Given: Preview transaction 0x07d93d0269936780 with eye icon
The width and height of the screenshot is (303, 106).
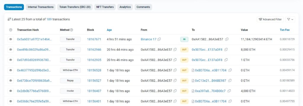Looking at the screenshot, I should pyautogui.click(x=11, y=60).
